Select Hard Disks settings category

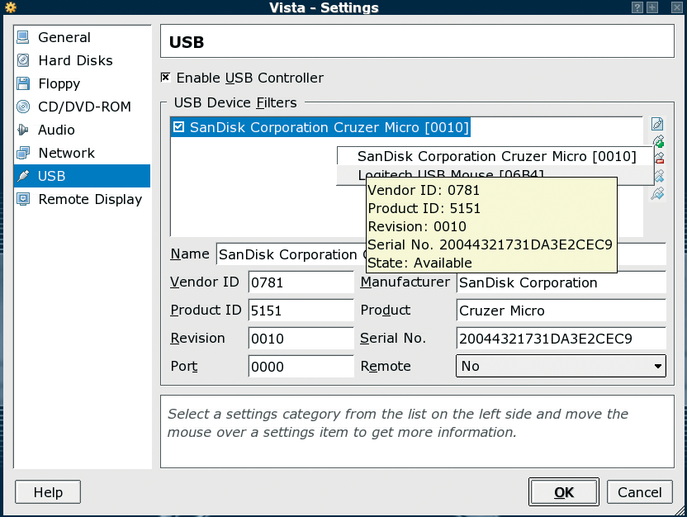point(82,60)
